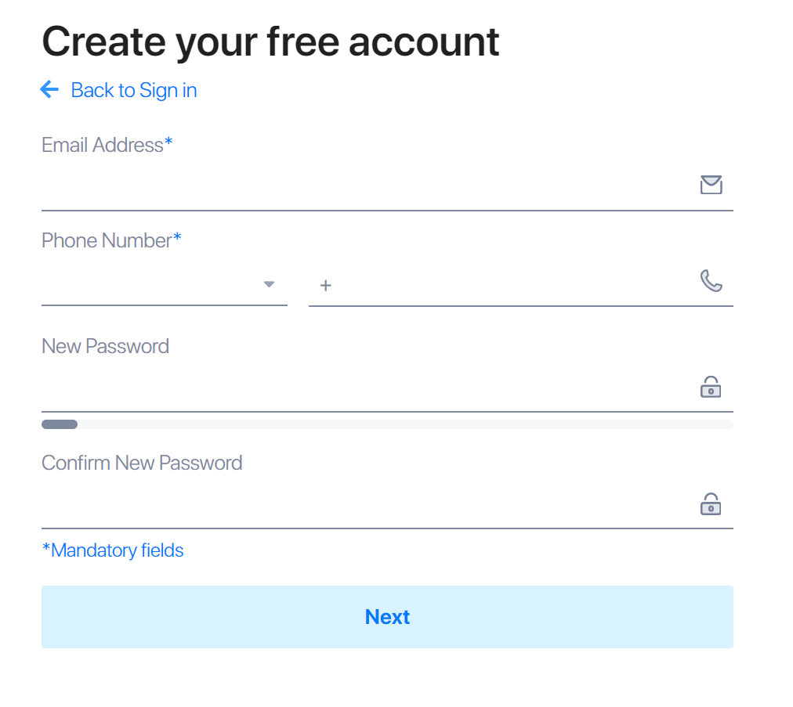Click the password strength indicator bar

(387, 424)
